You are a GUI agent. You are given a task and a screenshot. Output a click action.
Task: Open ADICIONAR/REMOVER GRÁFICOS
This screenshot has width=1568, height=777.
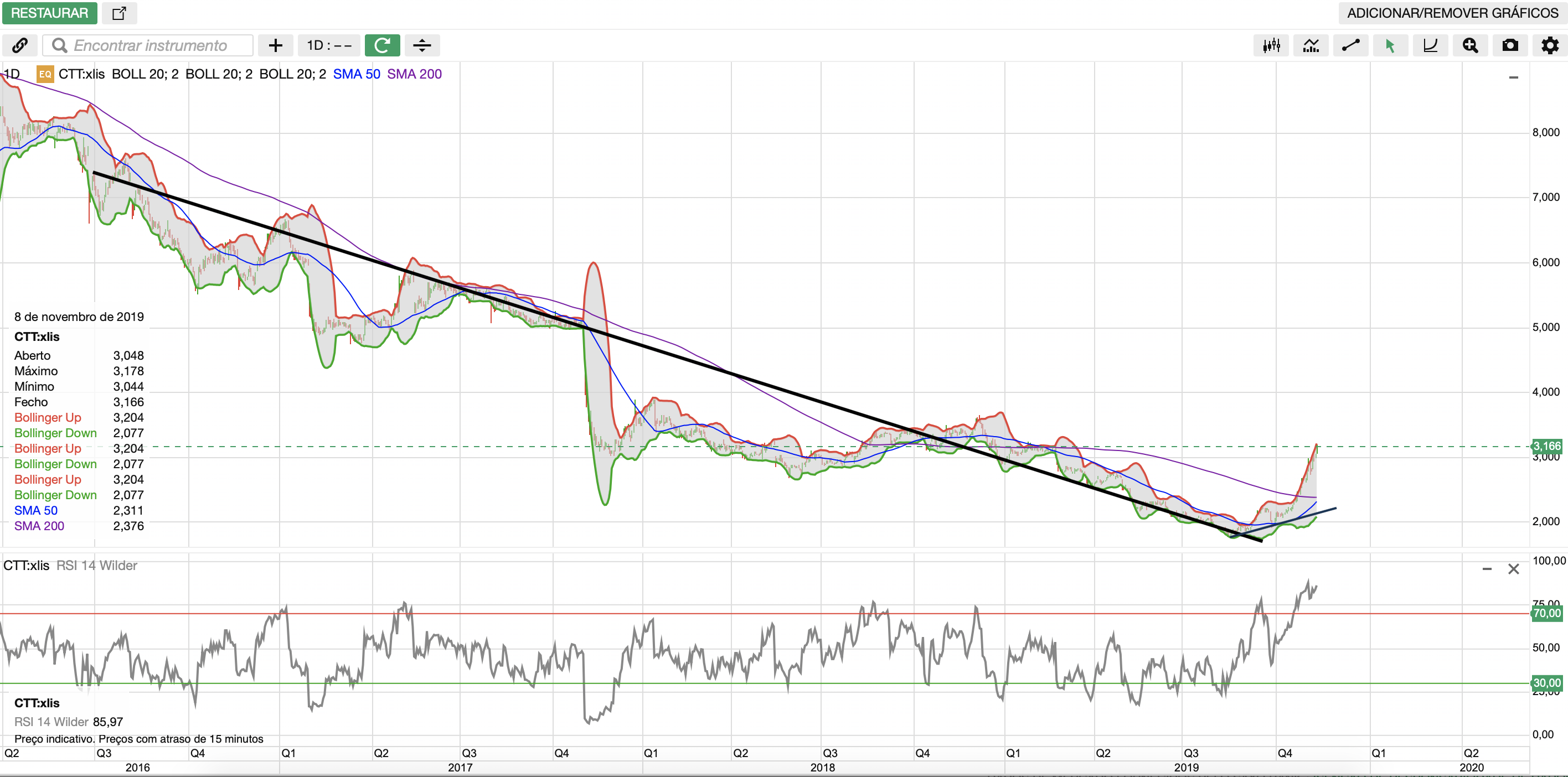click(x=1452, y=13)
